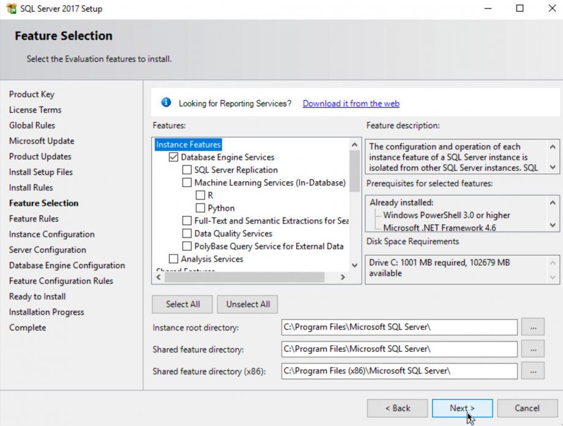
Task: Check Analysis Services feature
Action: point(173,259)
